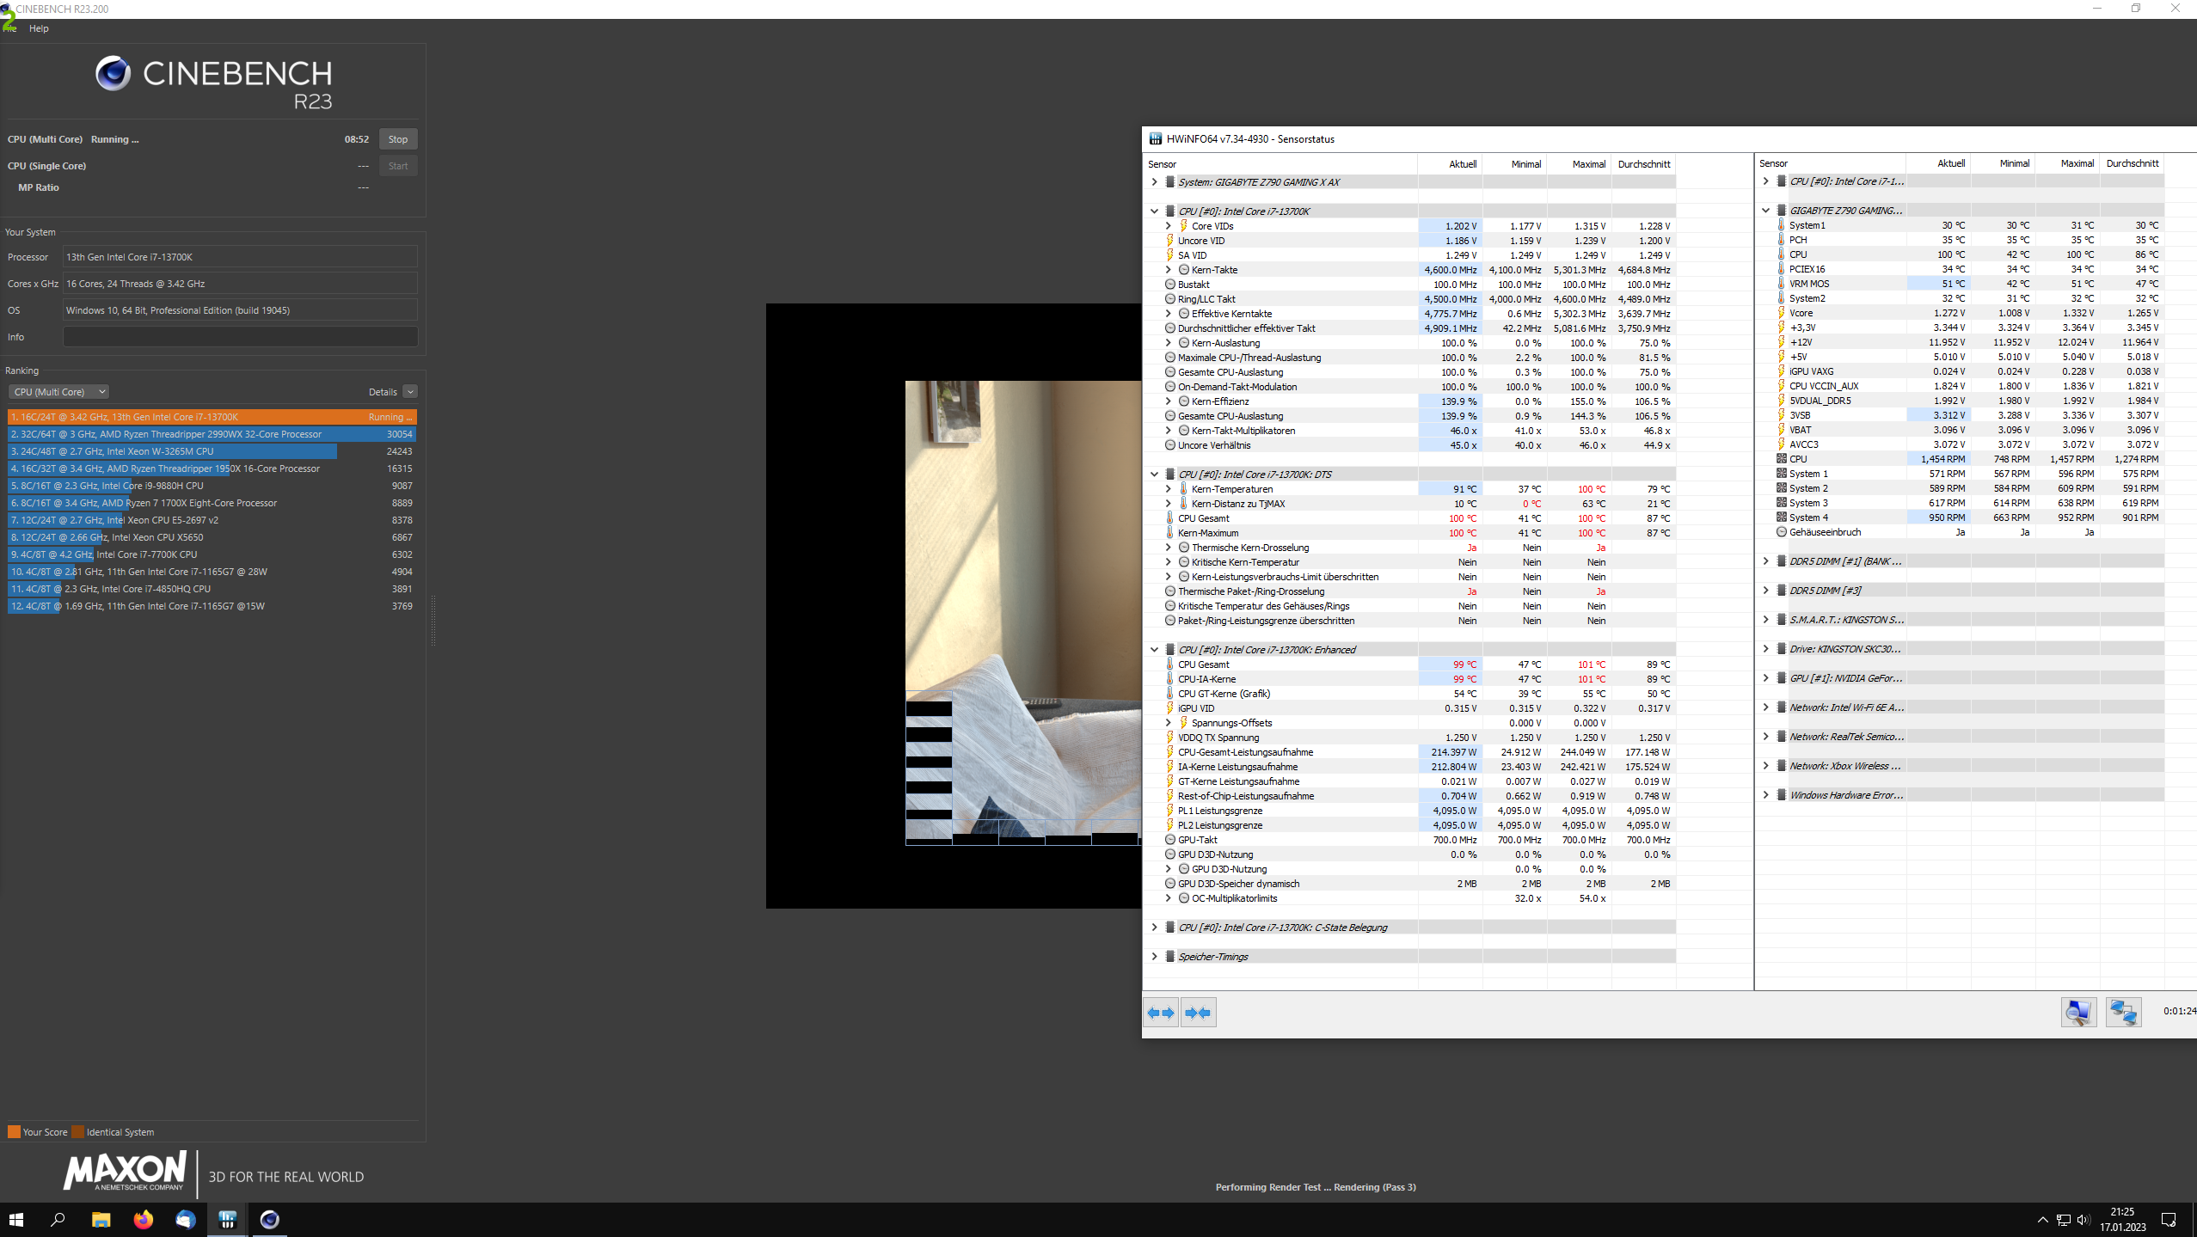Open HWiNFO from the taskbar

228,1219
